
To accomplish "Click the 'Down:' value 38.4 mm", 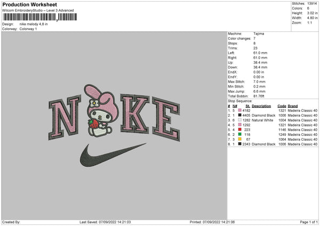I will [x=260, y=67].
